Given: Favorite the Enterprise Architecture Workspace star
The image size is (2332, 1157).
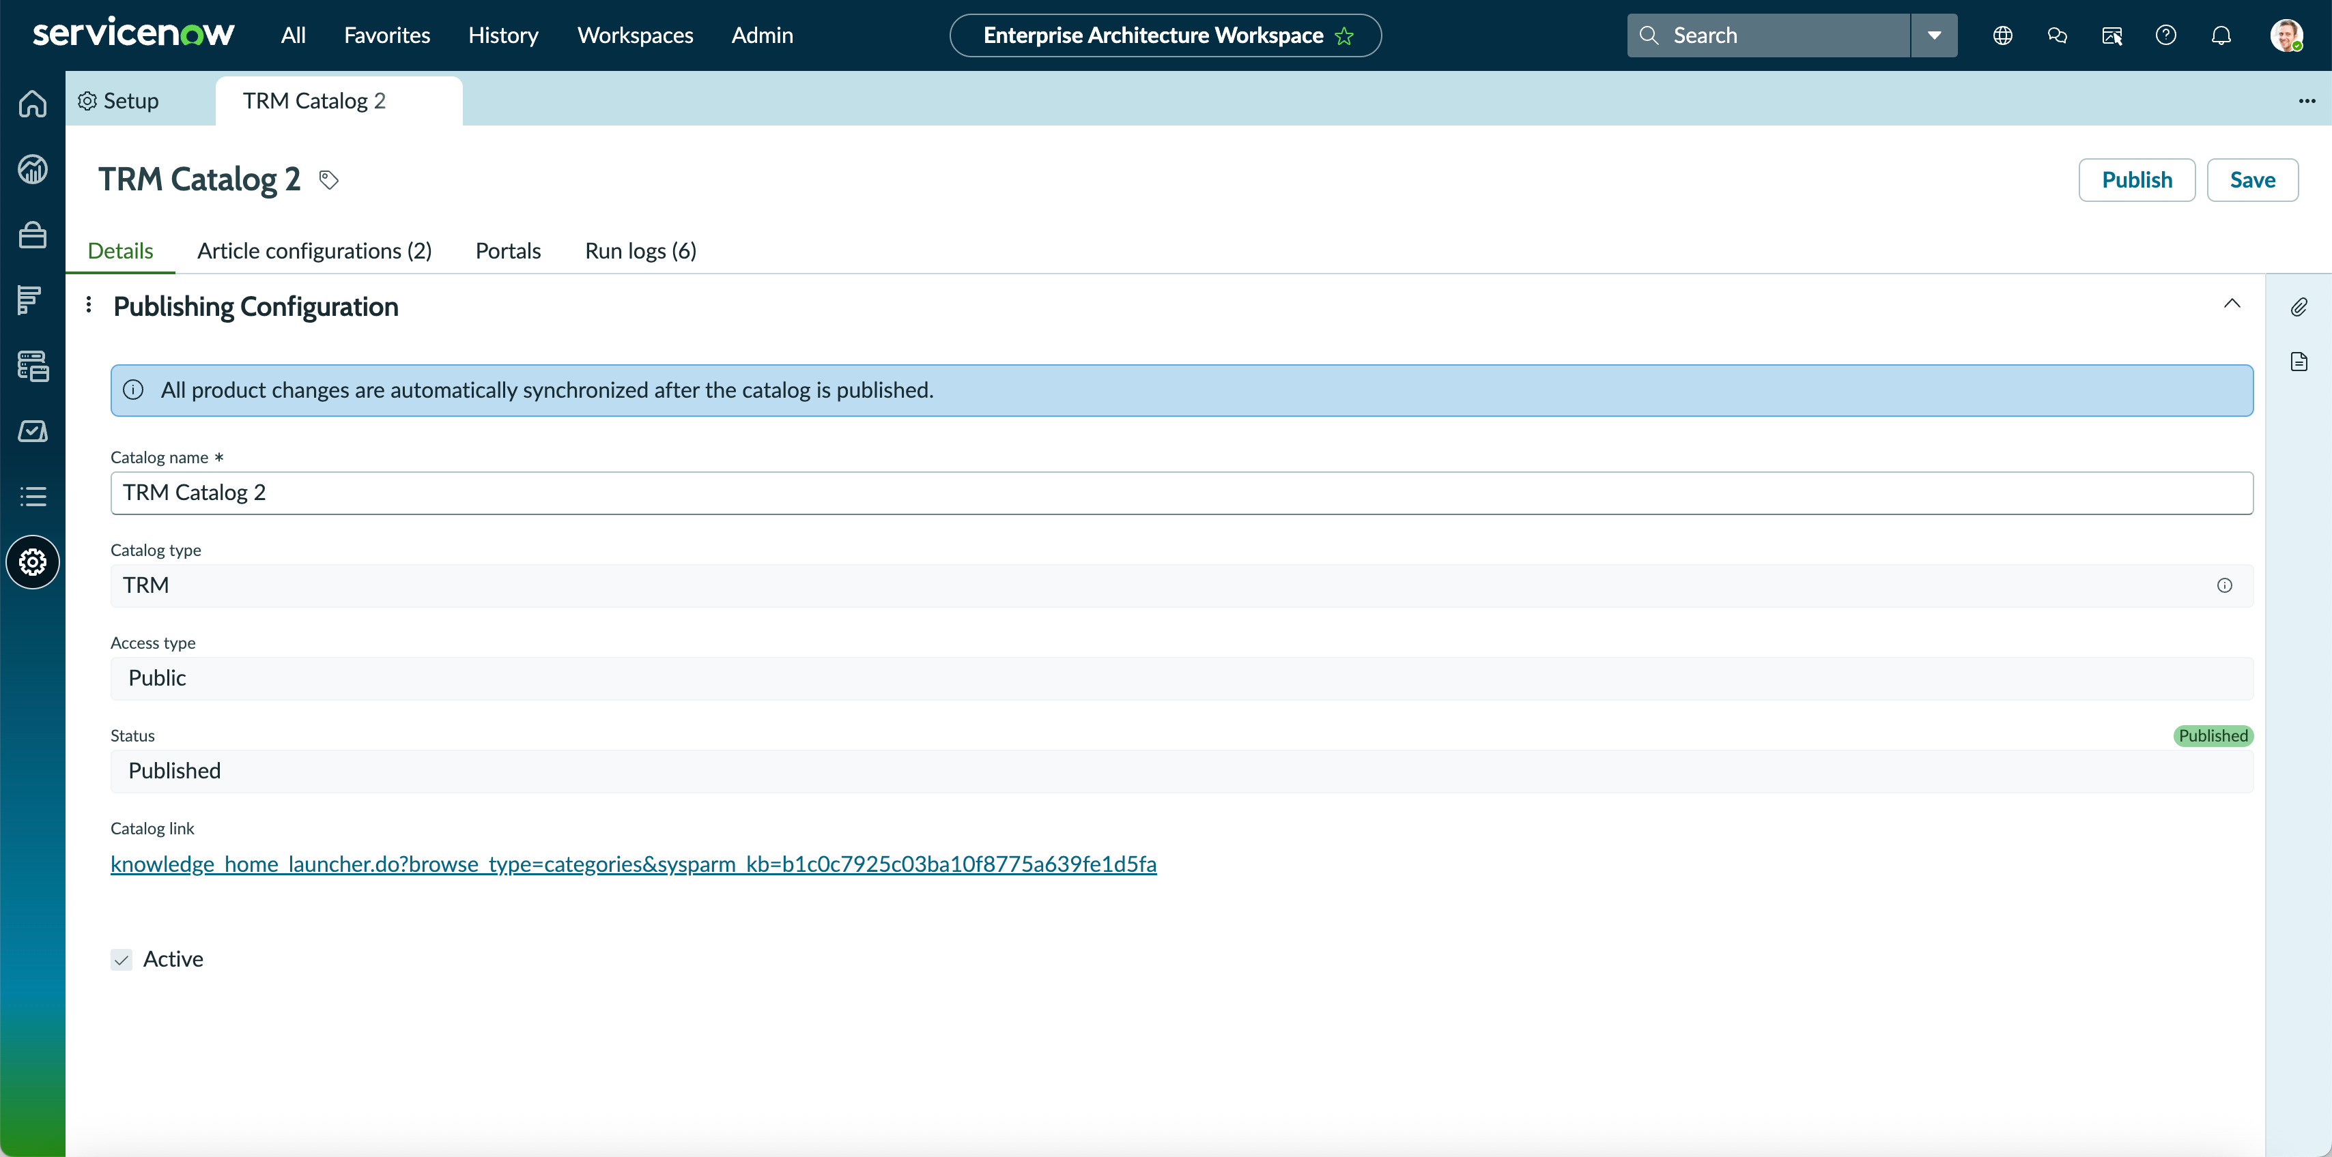Looking at the screenshot, I should tap(1344, 36).
